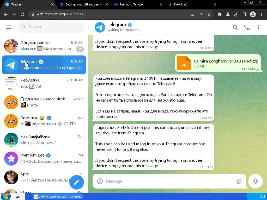Click the Premium Bot star avatar
Viewport: 267px width, 200px height.
11,159
